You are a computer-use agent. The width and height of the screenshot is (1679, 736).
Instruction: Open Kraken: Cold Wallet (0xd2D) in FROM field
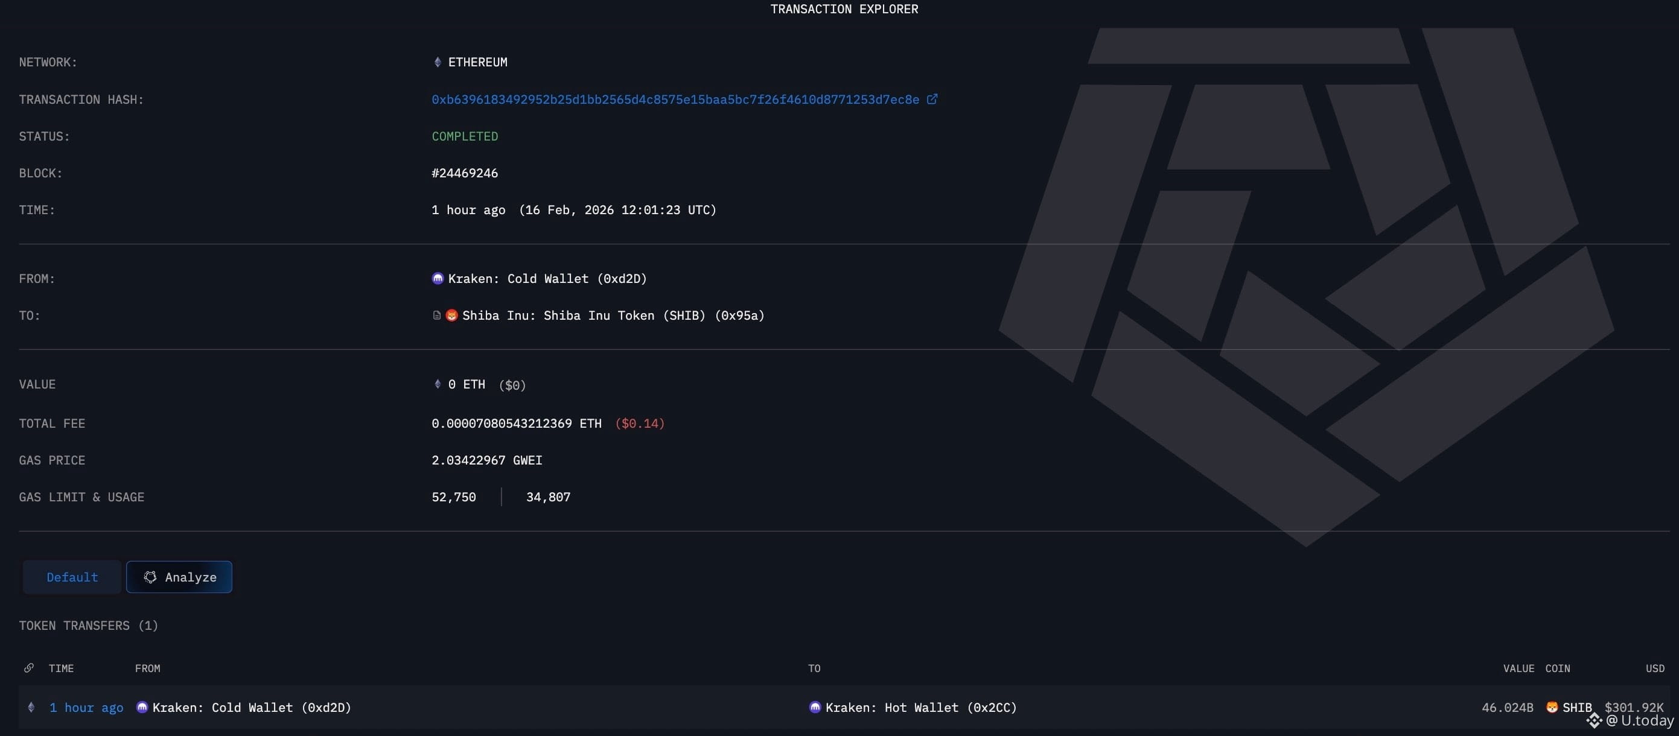547,279
